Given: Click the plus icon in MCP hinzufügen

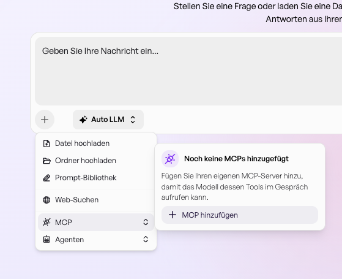Looking at the screenshot, I should click(x=173, y=215).
